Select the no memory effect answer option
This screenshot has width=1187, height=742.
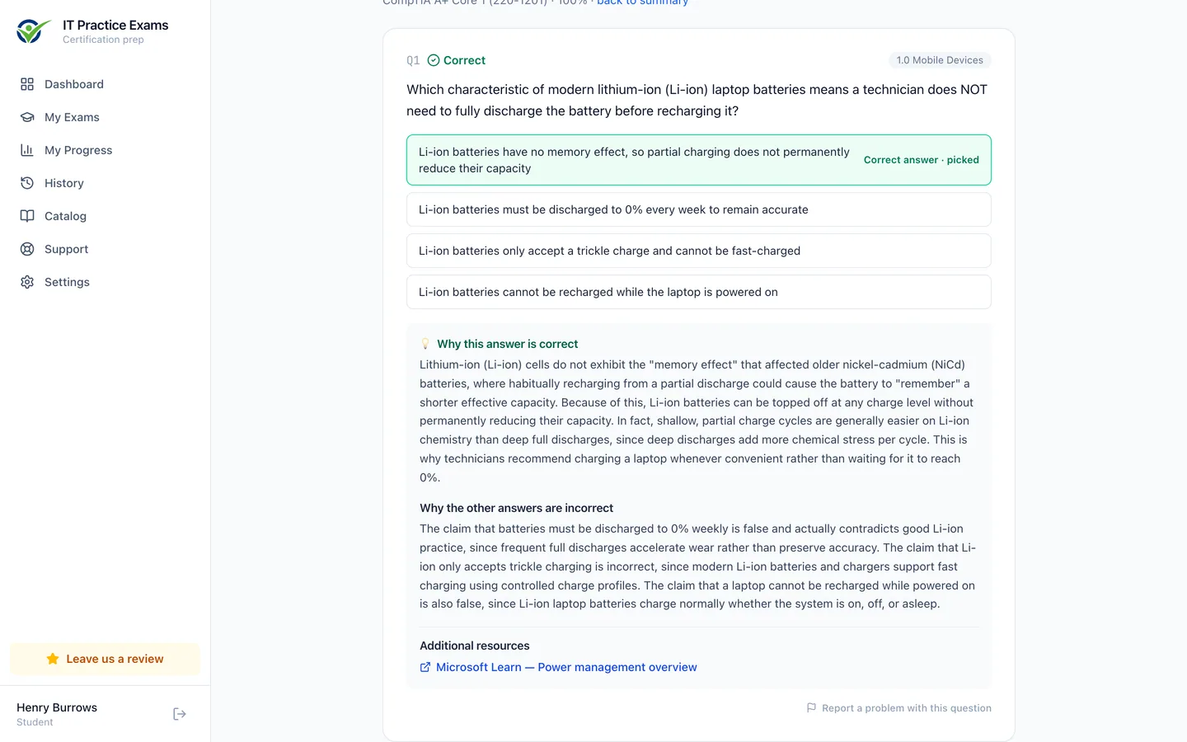[x=699, y=160]
